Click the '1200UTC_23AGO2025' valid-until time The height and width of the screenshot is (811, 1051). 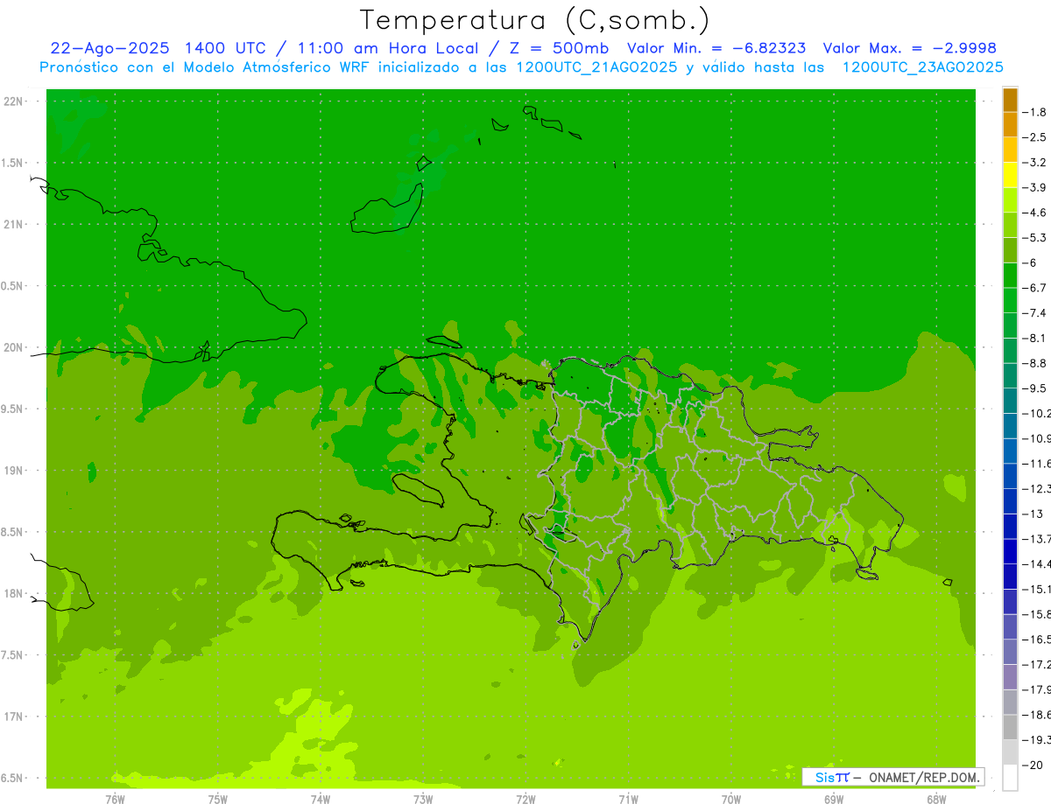[x=922, y=67]
